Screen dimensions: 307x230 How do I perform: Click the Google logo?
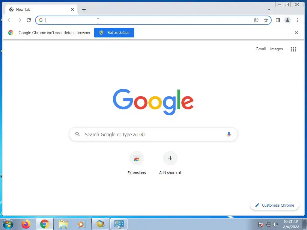pos(153,102)
